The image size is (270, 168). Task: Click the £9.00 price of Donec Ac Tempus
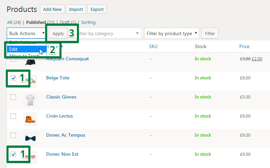pyautogui.click(x=245, y=135)
